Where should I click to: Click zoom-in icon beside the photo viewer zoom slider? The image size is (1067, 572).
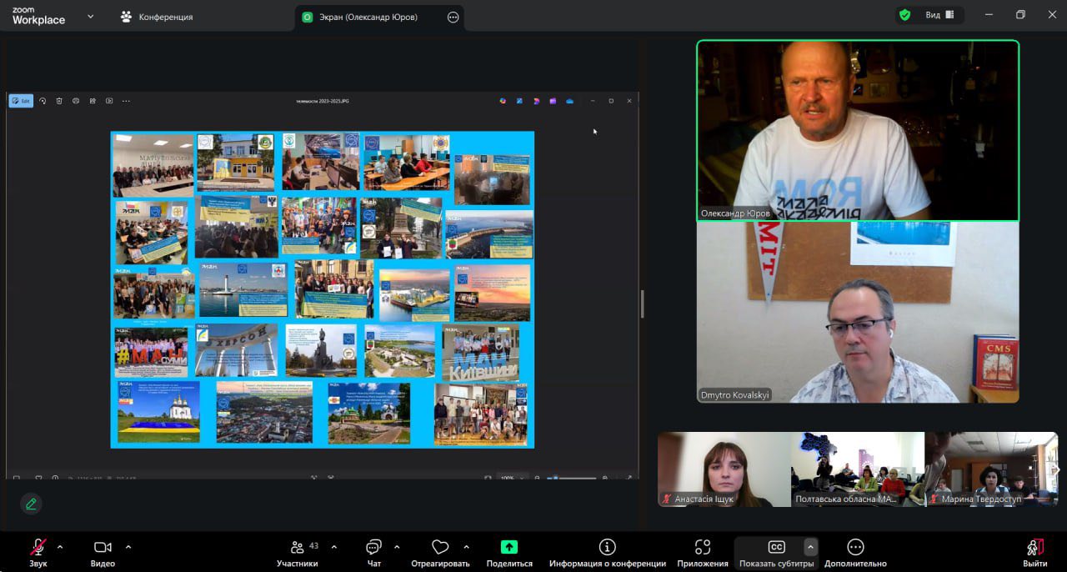605,478
